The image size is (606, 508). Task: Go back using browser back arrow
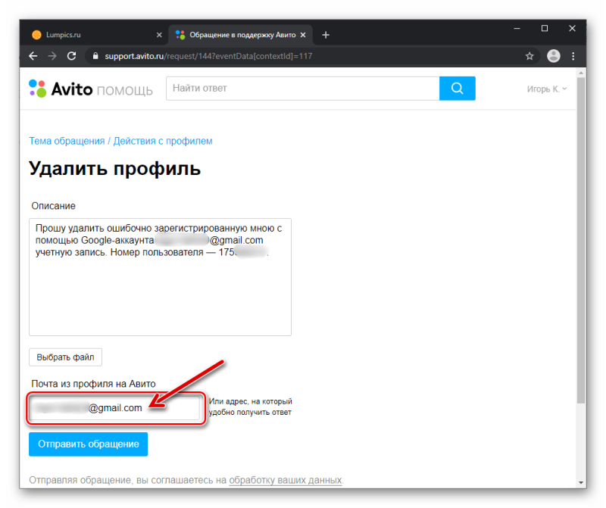[33, 56]
